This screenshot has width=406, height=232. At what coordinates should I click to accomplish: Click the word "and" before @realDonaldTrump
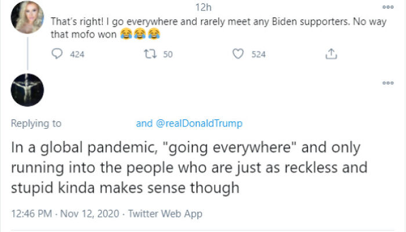(144, 124)
